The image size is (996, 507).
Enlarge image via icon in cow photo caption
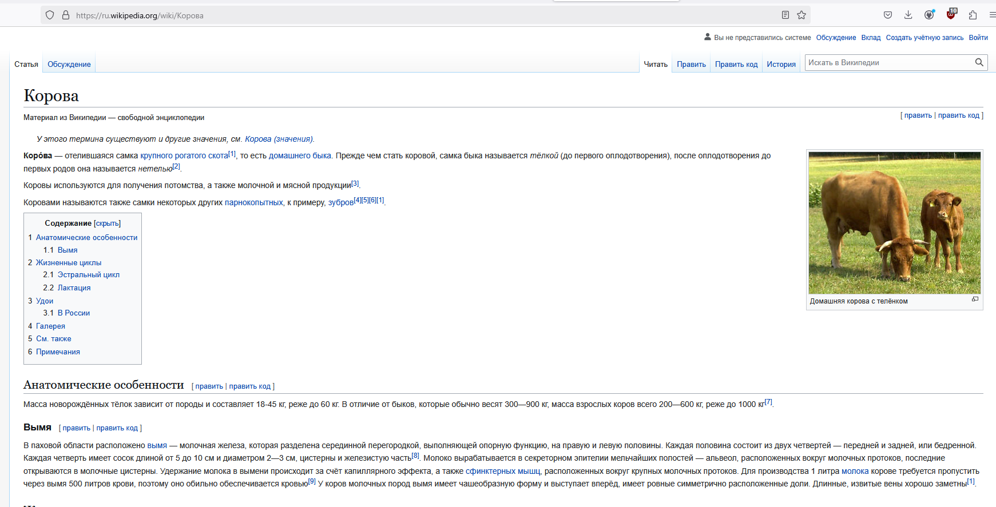975,299
